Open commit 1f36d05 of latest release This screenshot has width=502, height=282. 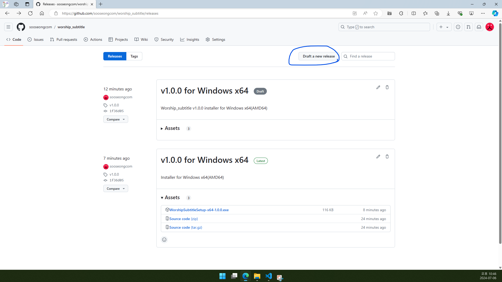[116, 180]
